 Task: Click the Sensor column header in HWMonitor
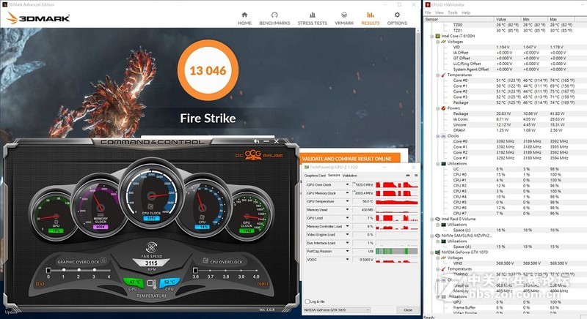[459, 19]
